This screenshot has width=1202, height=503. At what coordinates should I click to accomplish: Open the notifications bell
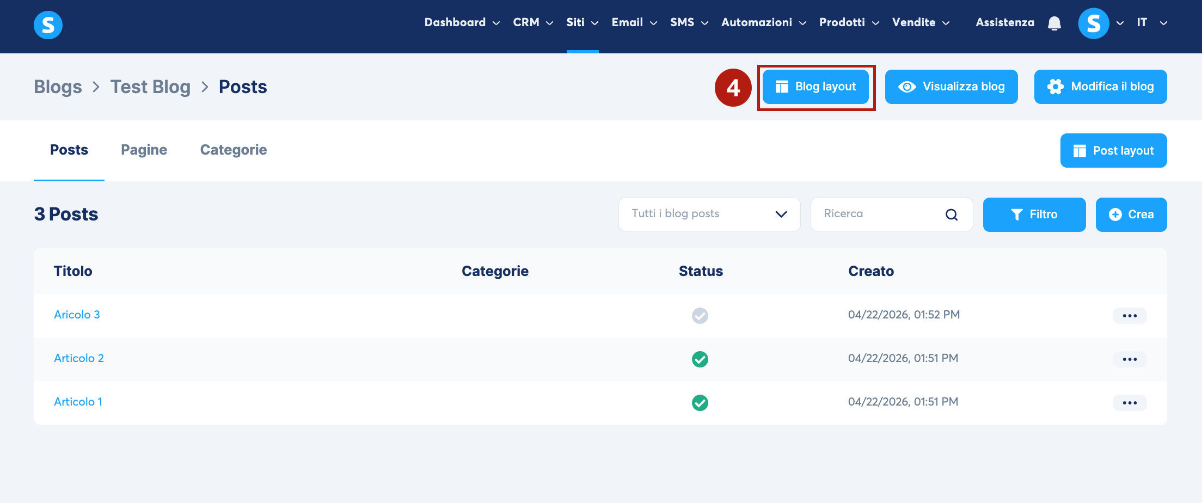pyautogui.click(x=1054, y=23)
